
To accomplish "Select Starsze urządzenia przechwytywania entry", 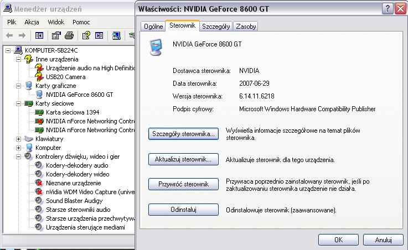I will click(90, 218).
